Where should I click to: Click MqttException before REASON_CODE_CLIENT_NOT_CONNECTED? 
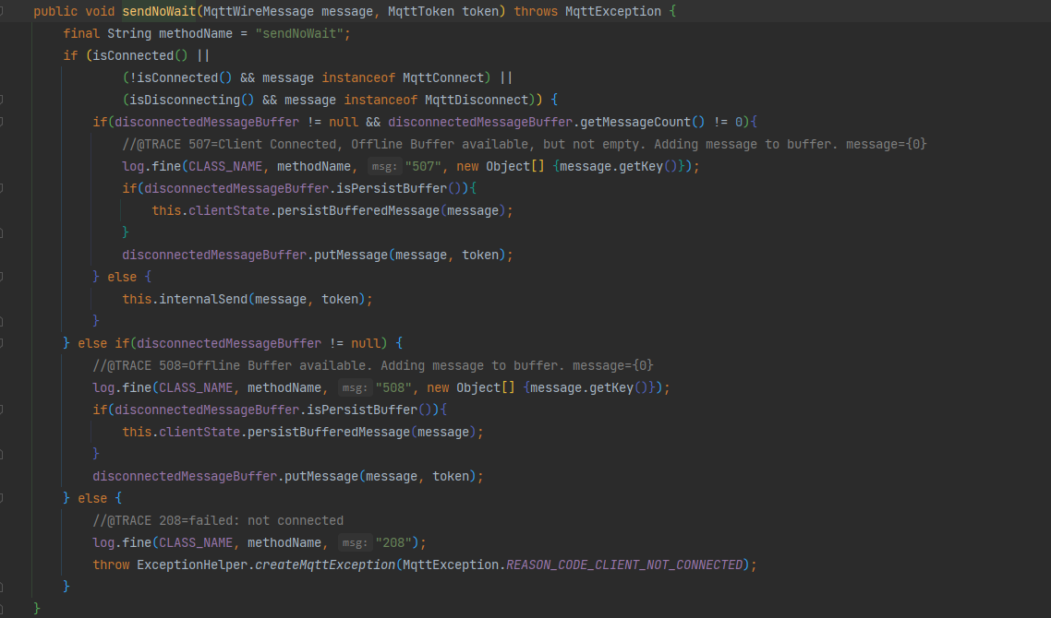(451, 565)
